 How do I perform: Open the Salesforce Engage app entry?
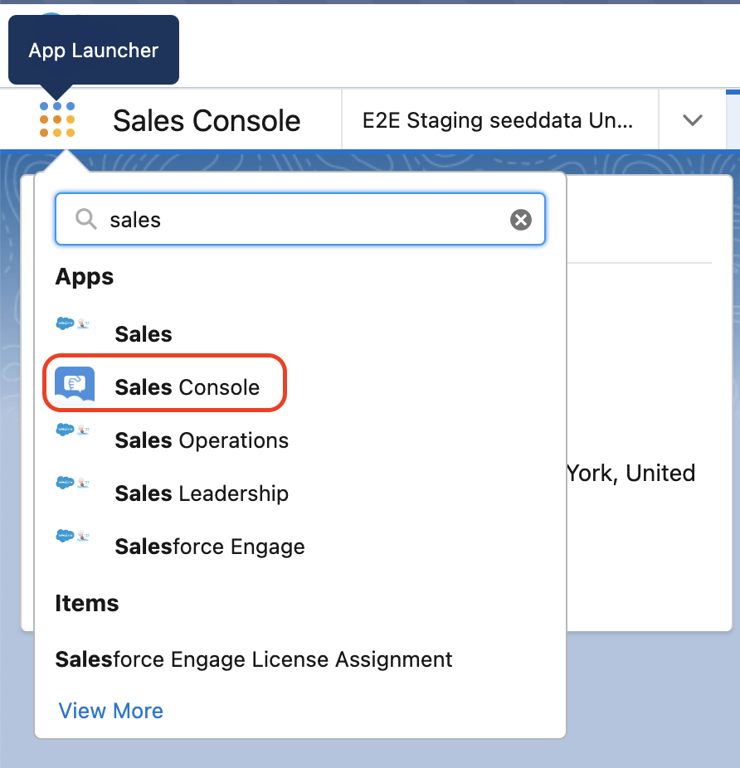point(210,547)
